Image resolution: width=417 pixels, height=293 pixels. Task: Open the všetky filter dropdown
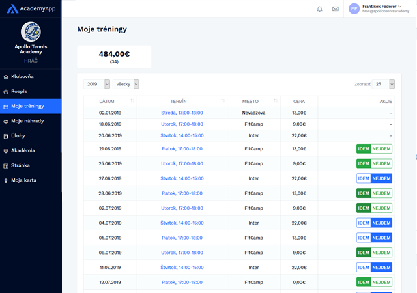point(126,84)
